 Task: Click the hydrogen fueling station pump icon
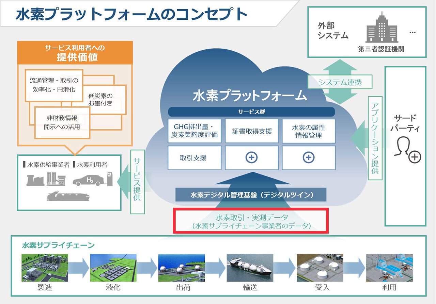pyautogui.click(x=110, y=179)
